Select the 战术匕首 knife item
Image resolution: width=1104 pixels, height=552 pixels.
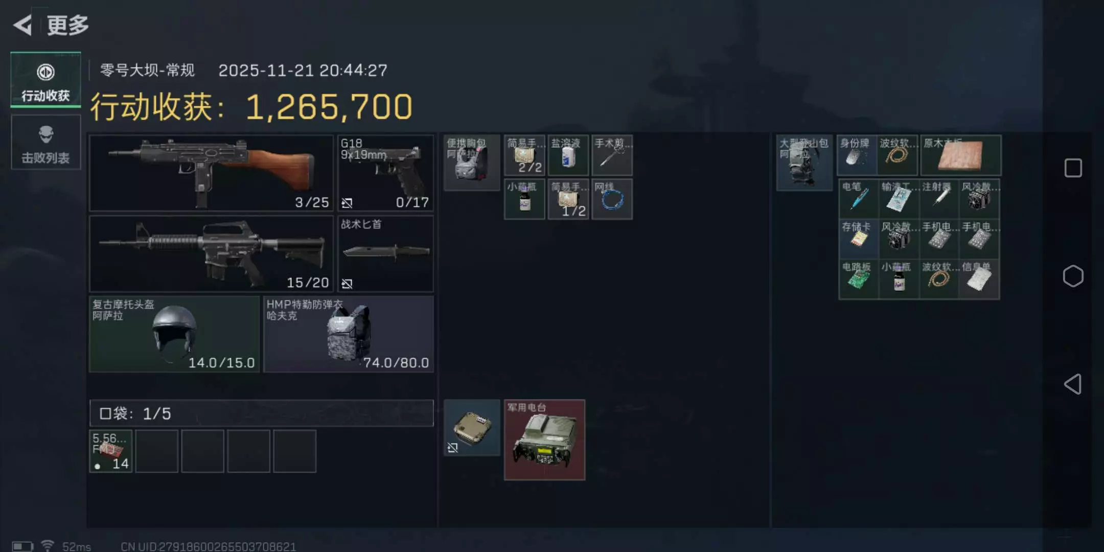pyautogui.click(x=385, y=254)
